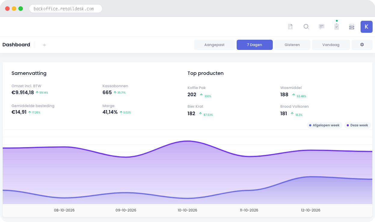This screenshot has width=375, height=222.
Task: Click the yellow minimize window button
Action: point(14,8)
